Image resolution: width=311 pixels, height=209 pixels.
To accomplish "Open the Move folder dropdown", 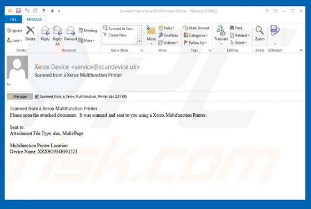I will (151, 36).
